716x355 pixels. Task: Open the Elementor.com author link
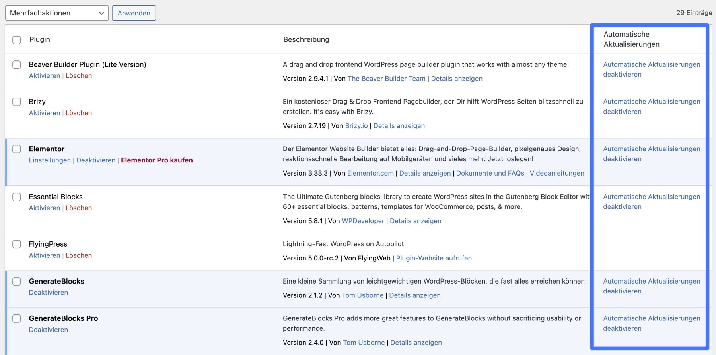coord(370,173)
